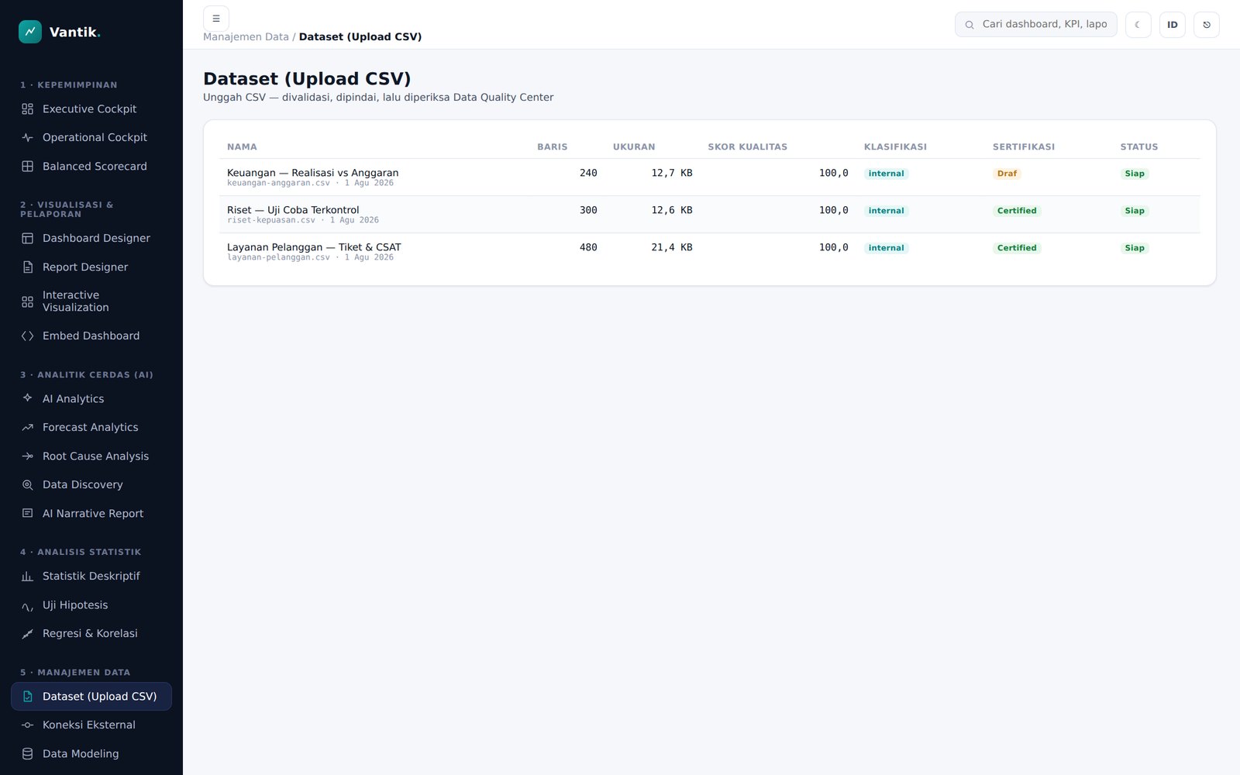Click internal badge in Keuangan row
1240x775 pixels.
(x=886, y=174)
